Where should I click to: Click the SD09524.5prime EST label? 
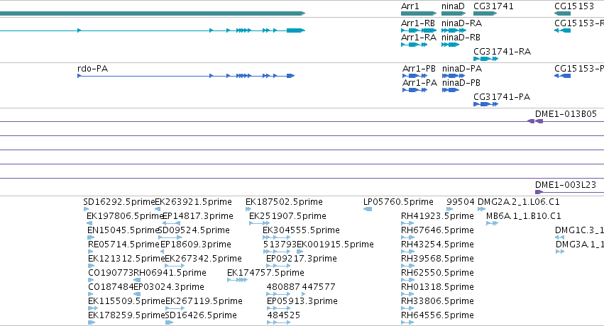(x=194, y=230)
